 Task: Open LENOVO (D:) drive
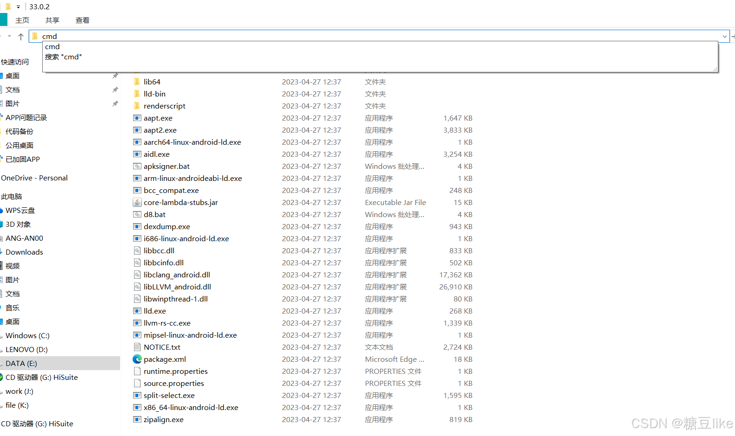point(26,350)
